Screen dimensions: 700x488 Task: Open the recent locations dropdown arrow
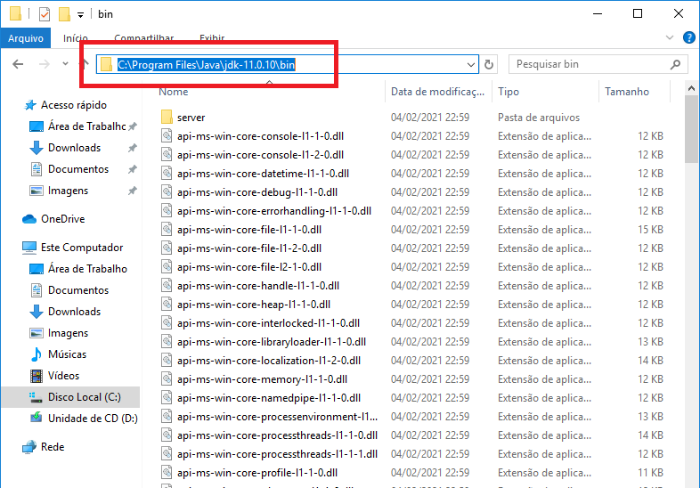coord(65,64)
